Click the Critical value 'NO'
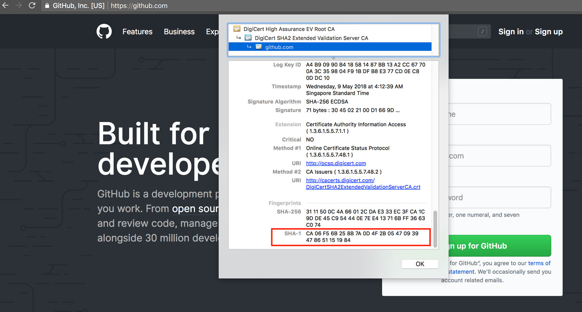582x312 pixels. (x=310, y=139)
